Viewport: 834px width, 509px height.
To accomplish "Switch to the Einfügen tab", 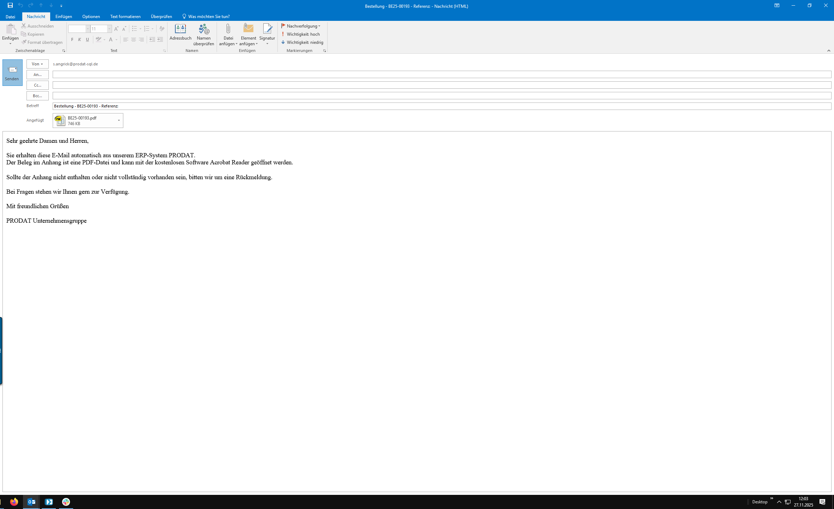I will pos(64,17).
